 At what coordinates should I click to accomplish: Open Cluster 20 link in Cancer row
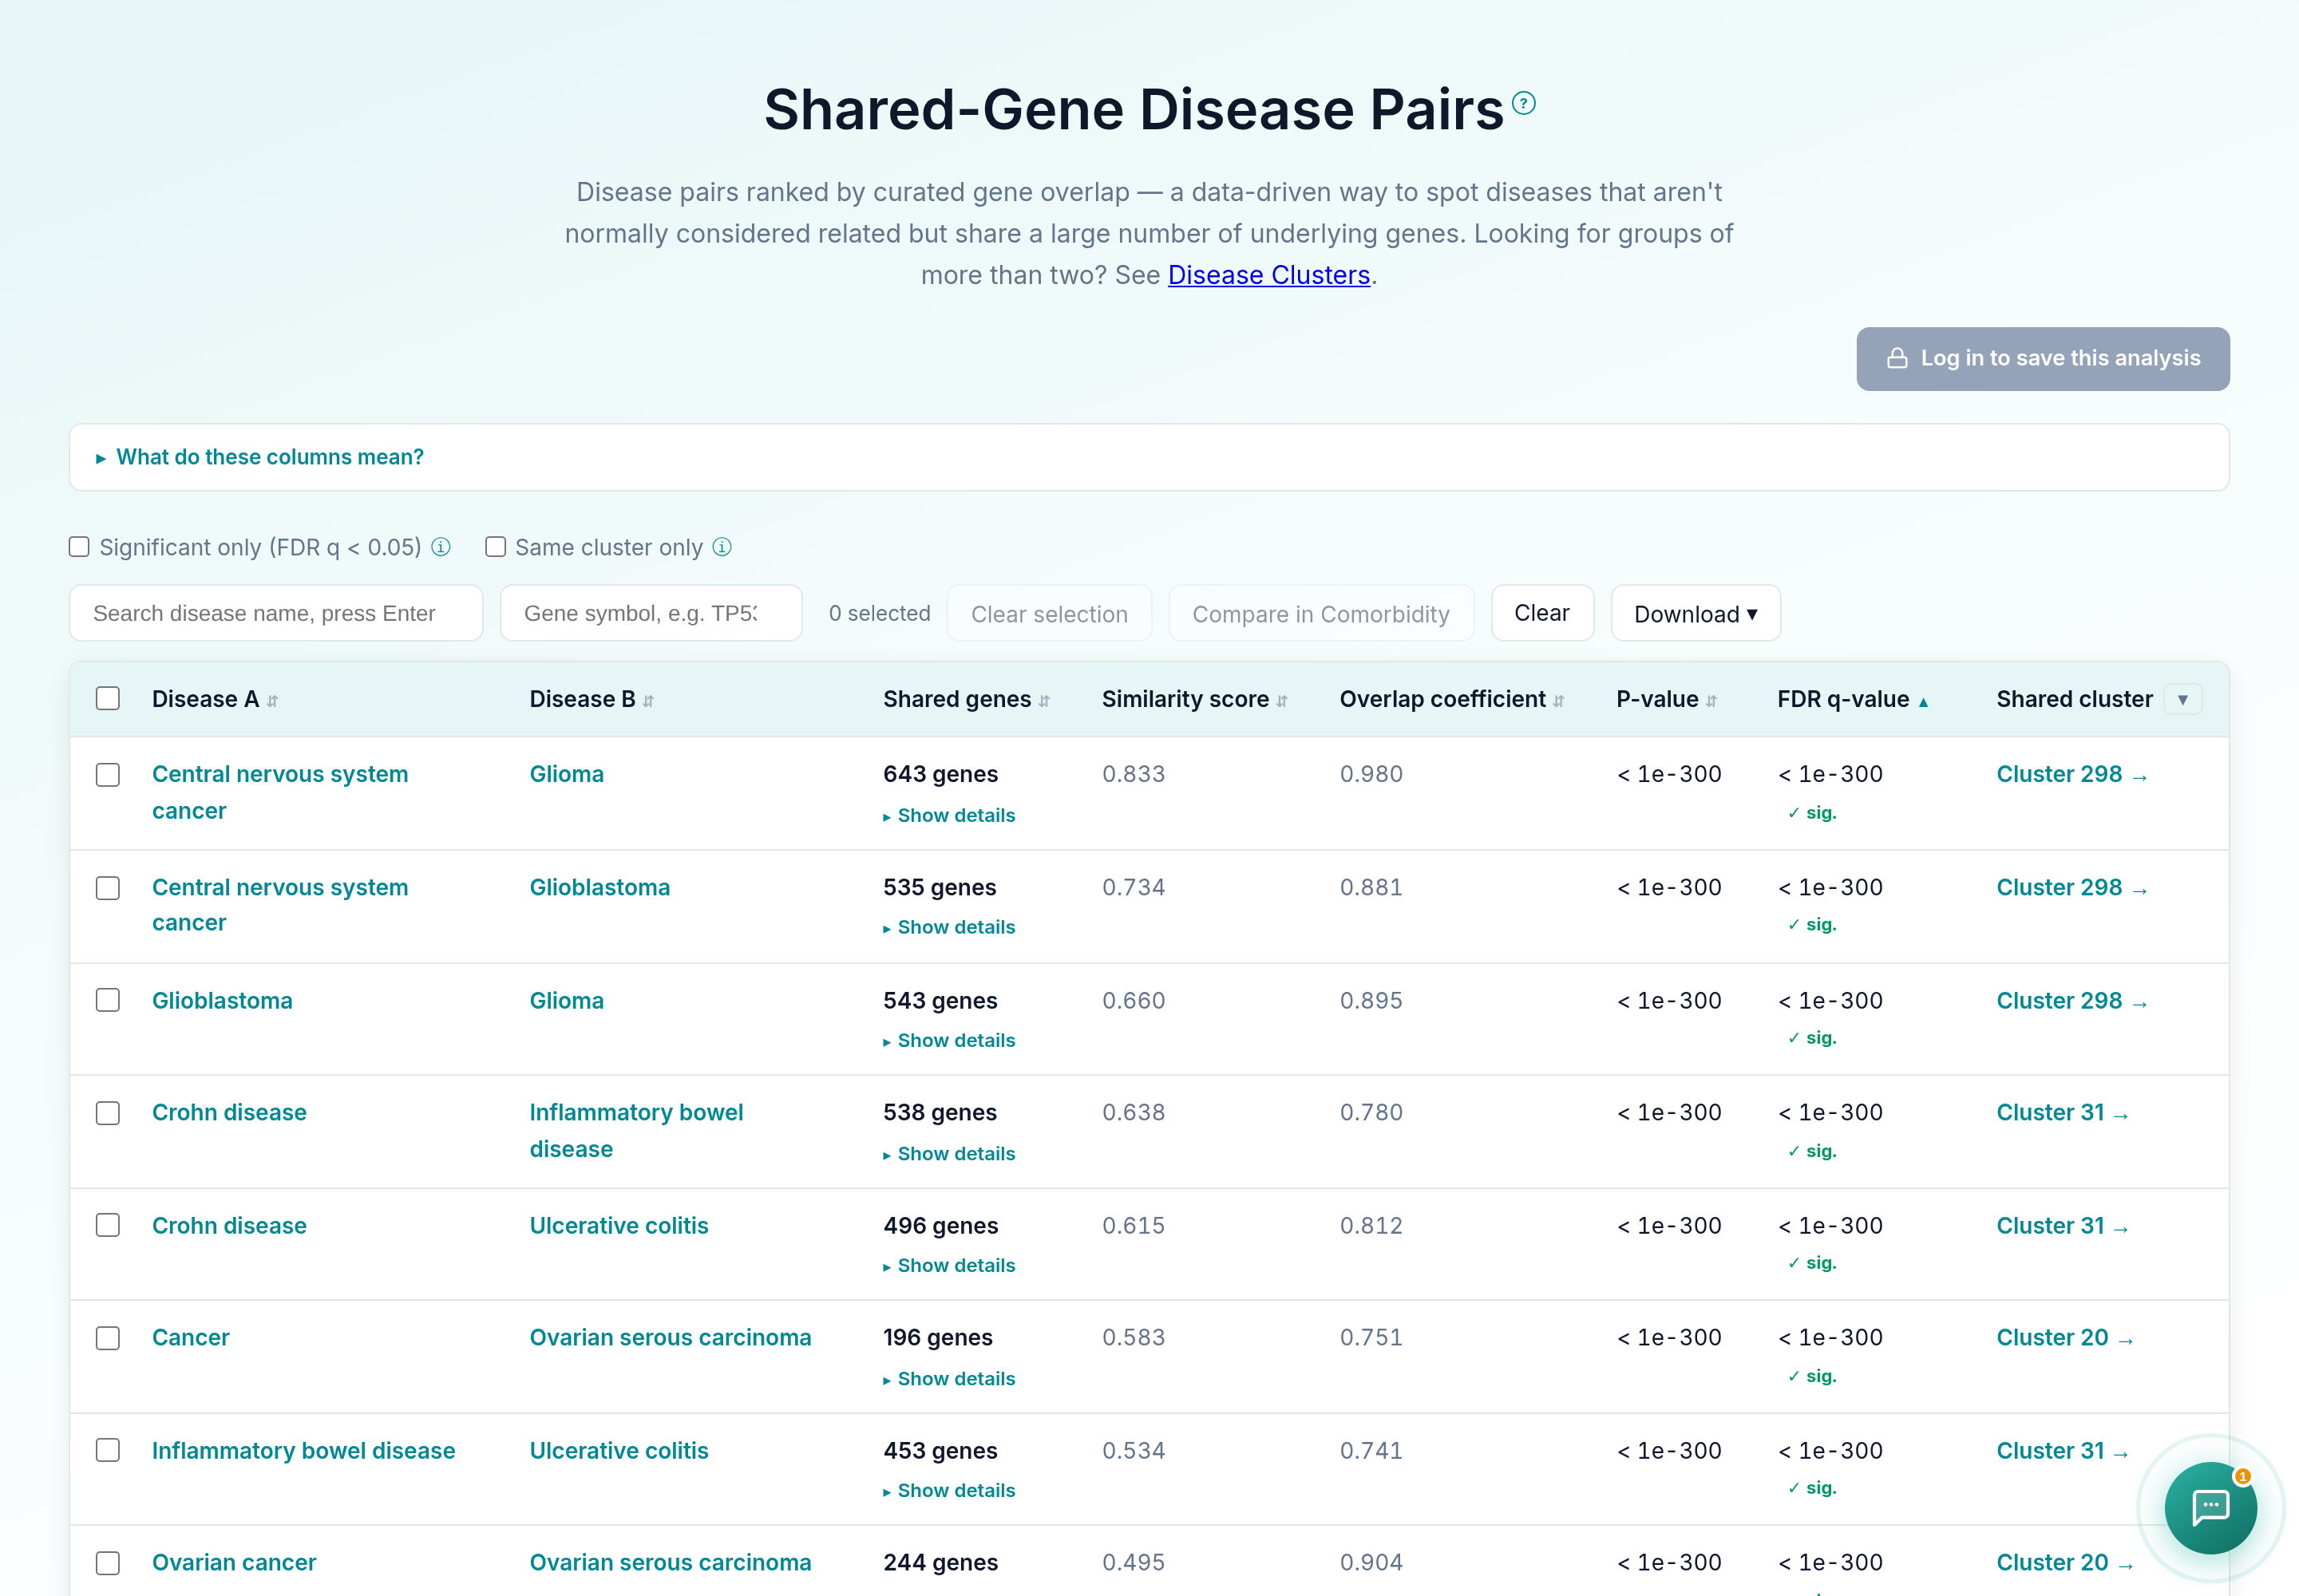point(2064,1338)
